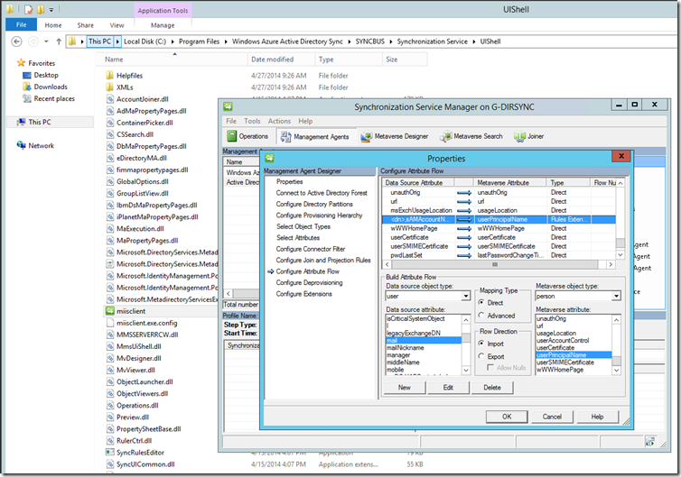The width and height of the screenshot is (681, 477).
Task: Open Configure Join and Projection Rules page
Action: click(323, 261)
